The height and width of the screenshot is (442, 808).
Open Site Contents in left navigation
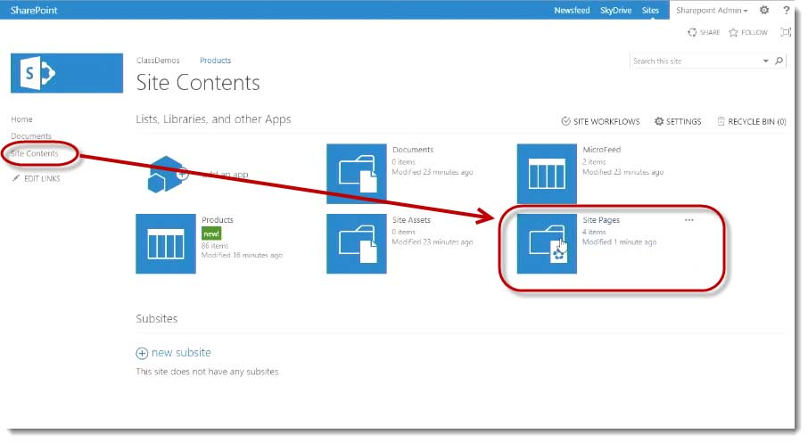[35, 153]
